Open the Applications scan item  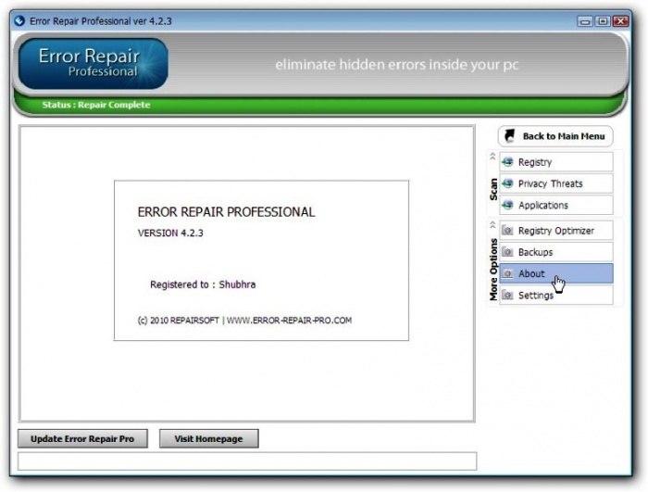pyautogui.click(x=556, y=205)
